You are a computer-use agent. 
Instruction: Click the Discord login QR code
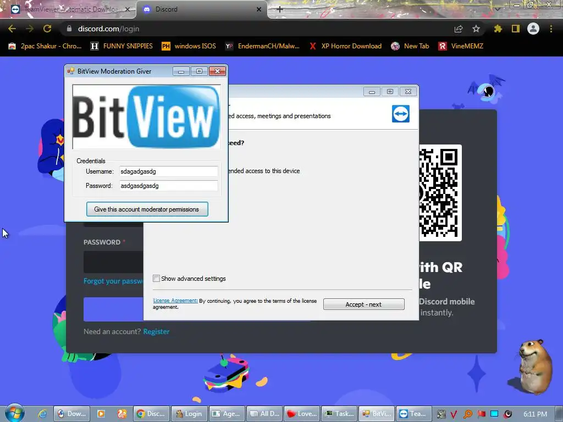coord(440,193)
